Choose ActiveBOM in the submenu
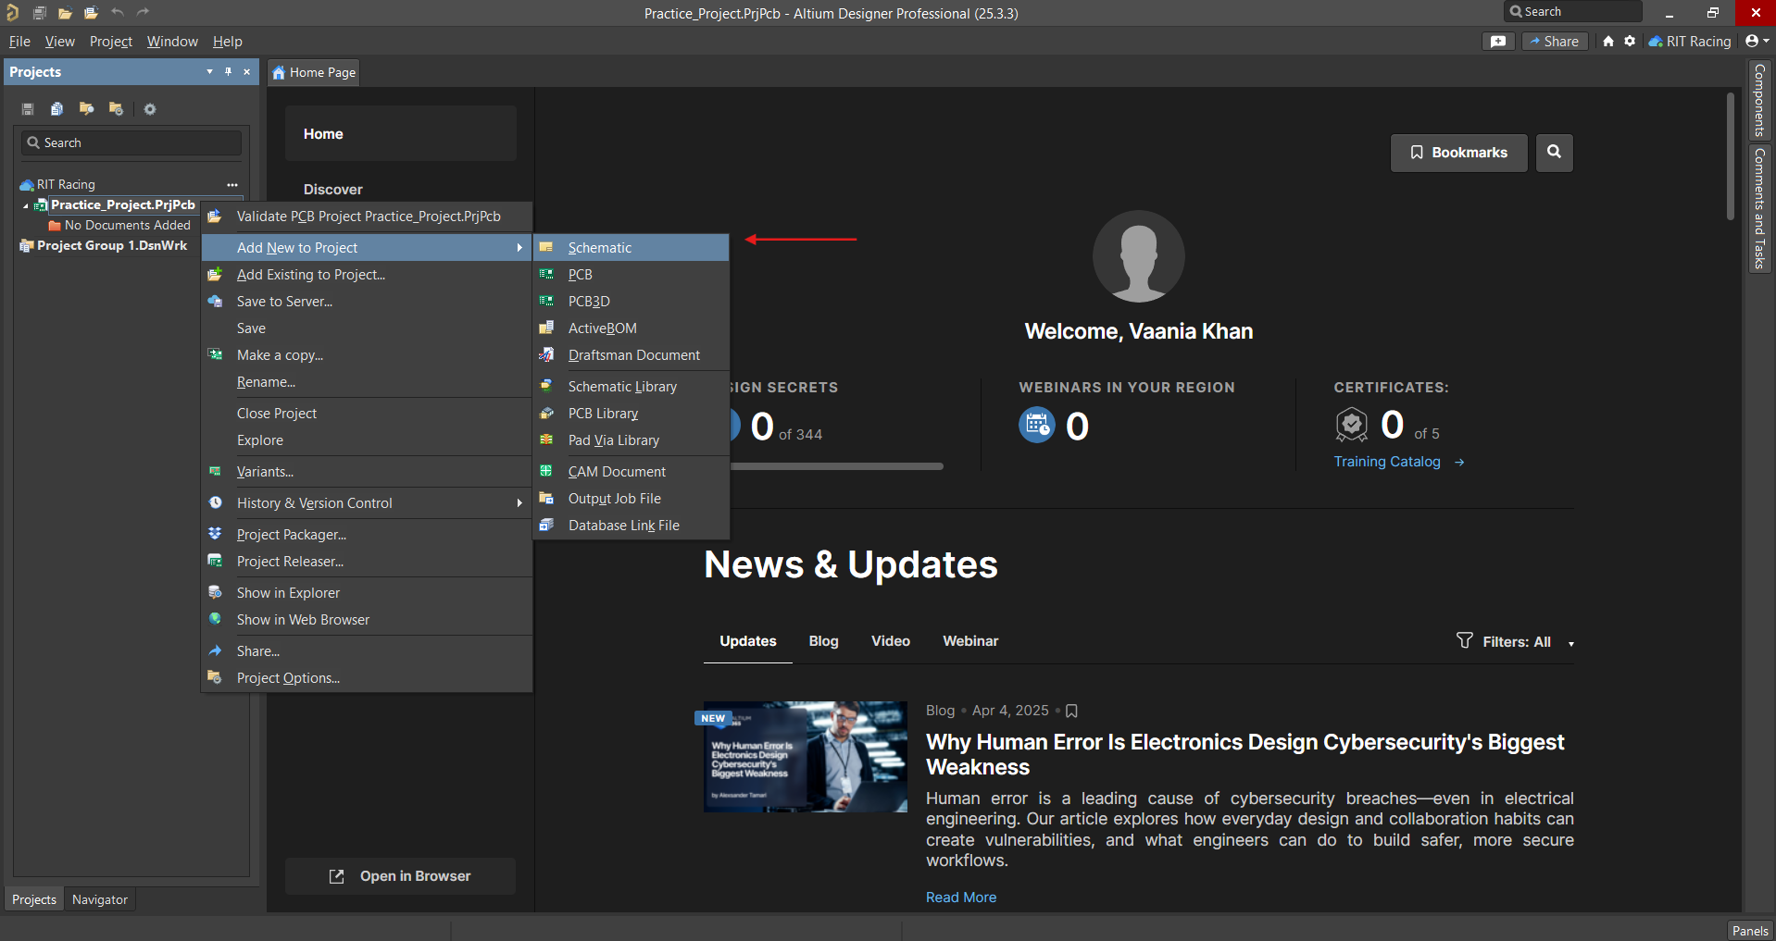 point(631,328)
